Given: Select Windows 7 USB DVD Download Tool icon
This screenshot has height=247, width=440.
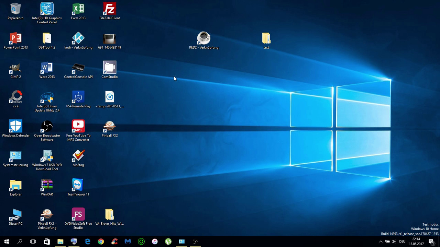Looking at the screenshot, I should point(47,156).
